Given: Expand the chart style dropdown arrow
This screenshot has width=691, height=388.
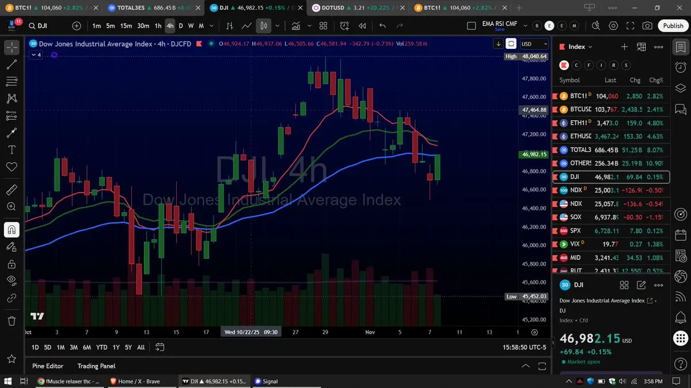Looking at the screenshot, I should (278, 26).
